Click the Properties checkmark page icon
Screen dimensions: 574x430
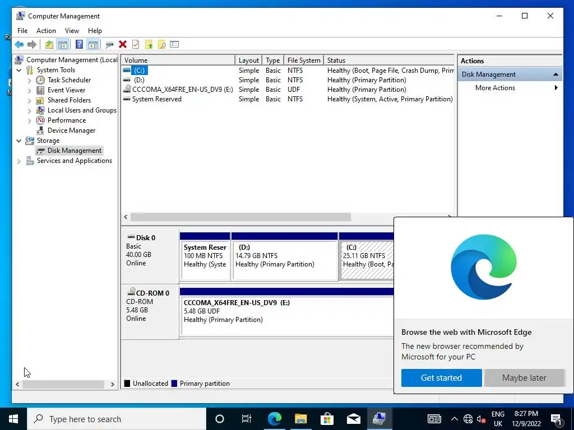click(136, 45)
